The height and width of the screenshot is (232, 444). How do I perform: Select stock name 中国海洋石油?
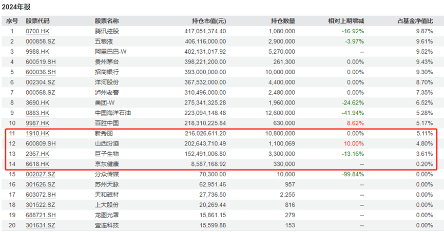click(113, 113)
